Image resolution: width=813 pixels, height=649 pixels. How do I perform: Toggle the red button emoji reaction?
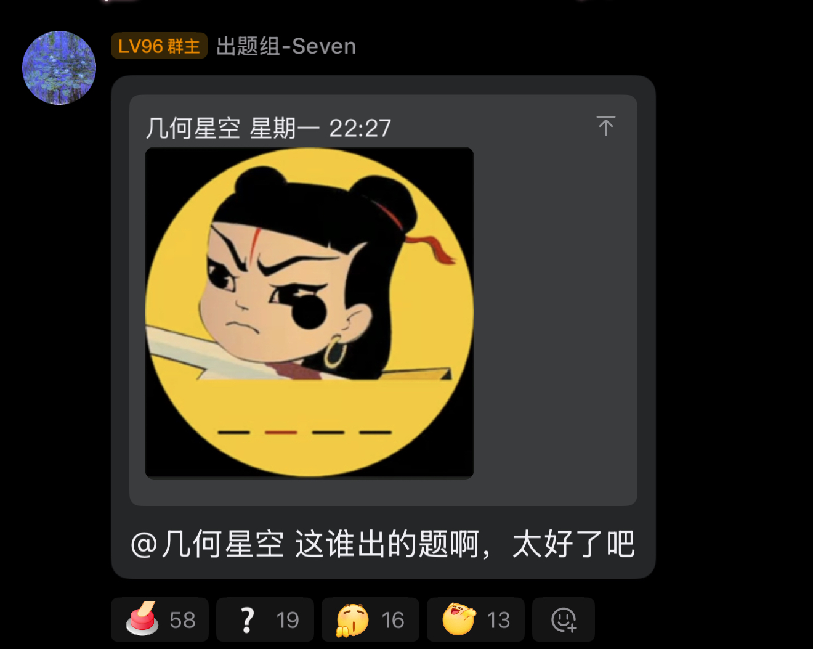pyautogui.click(x=160, y=619)
